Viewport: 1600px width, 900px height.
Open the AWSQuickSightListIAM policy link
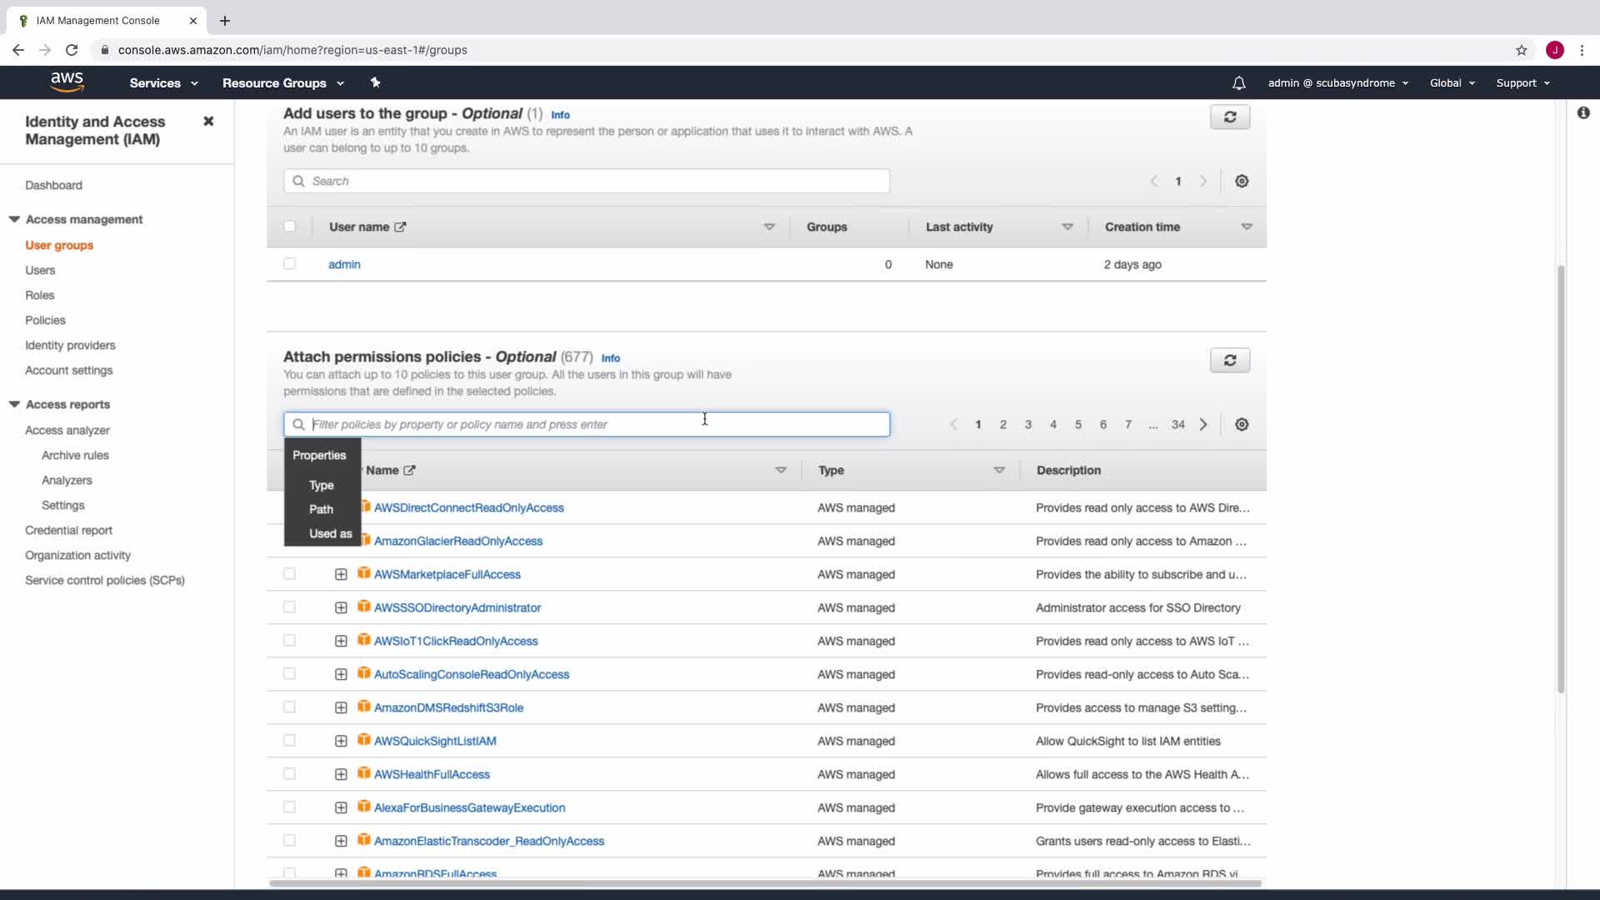[x=435, y=741]
